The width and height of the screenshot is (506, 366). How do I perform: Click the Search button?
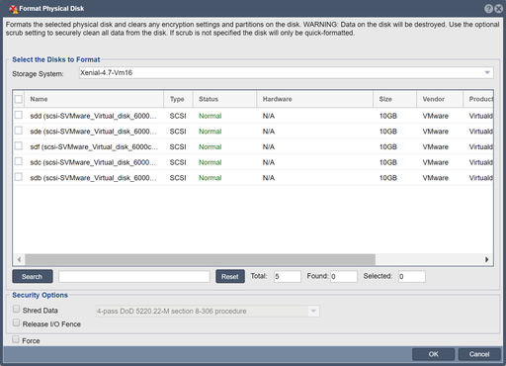pyautogui.click(x=33, y=276)
